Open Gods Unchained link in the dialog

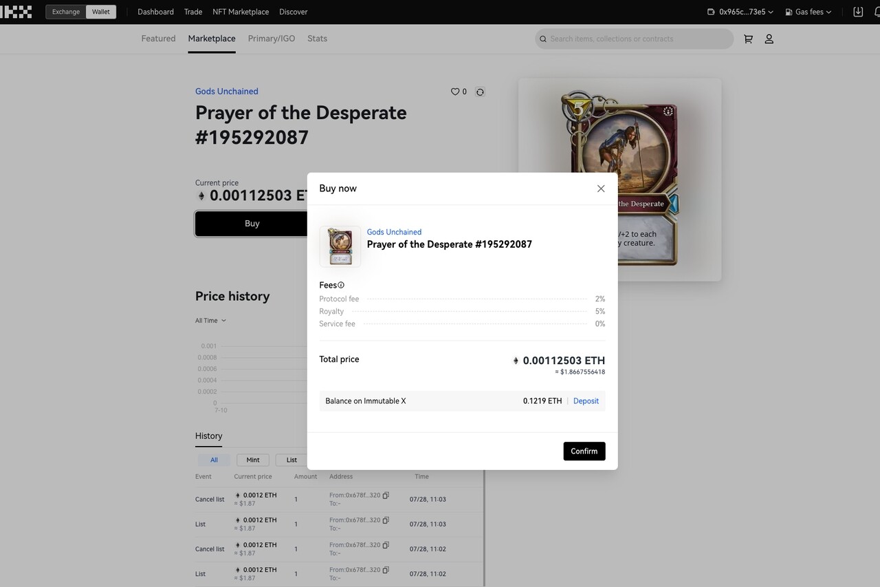click(x=394, y=232)
